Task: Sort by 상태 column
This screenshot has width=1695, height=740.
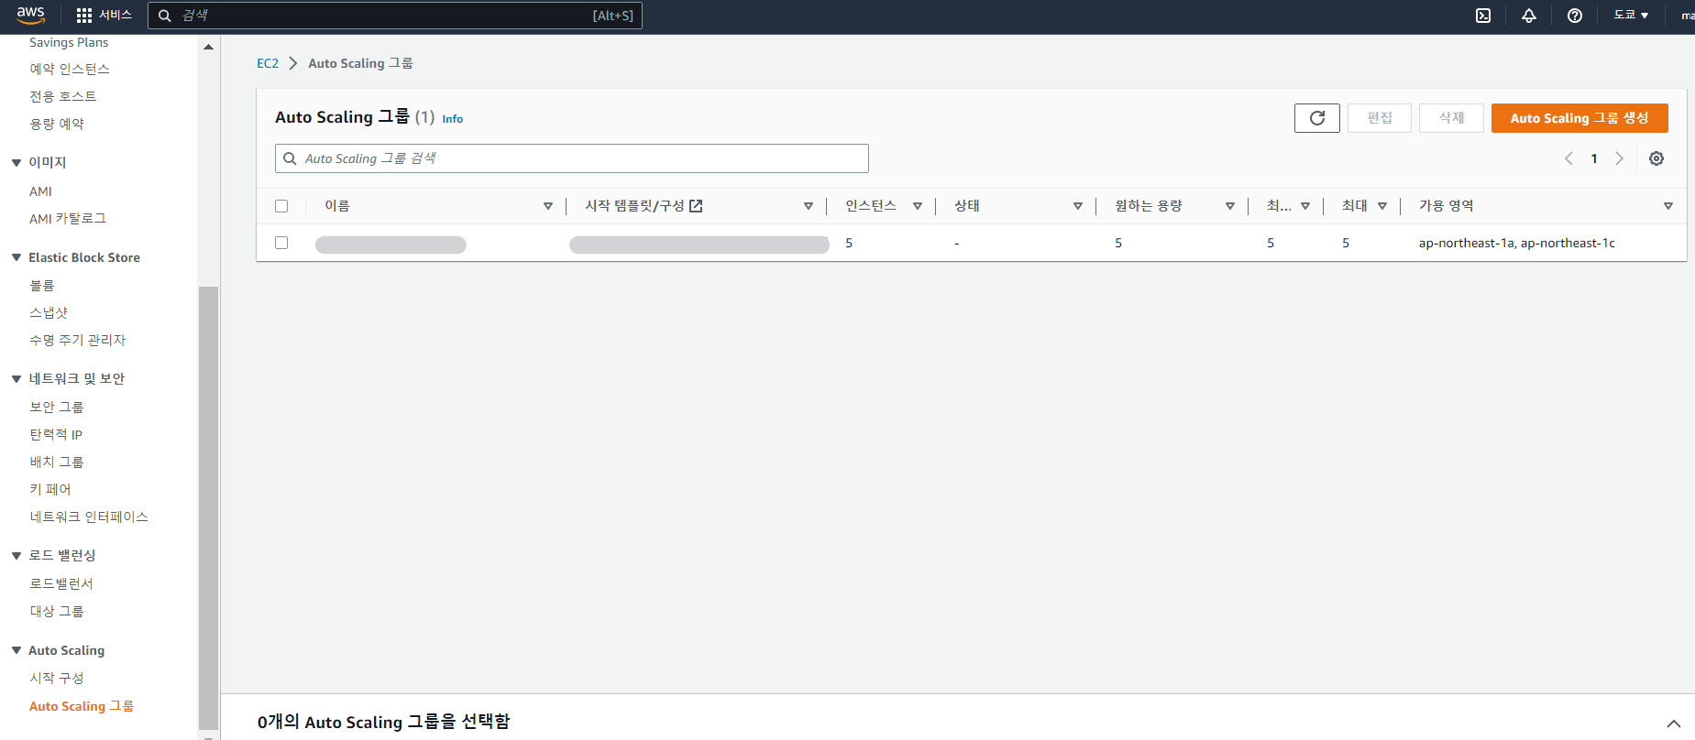Action: pos(1078,206)
